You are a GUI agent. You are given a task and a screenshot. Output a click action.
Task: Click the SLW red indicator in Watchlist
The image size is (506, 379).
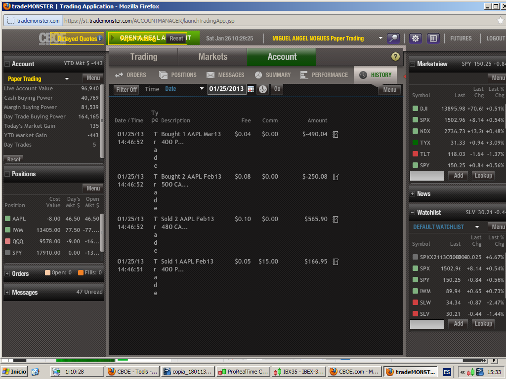tap(415, 303)
